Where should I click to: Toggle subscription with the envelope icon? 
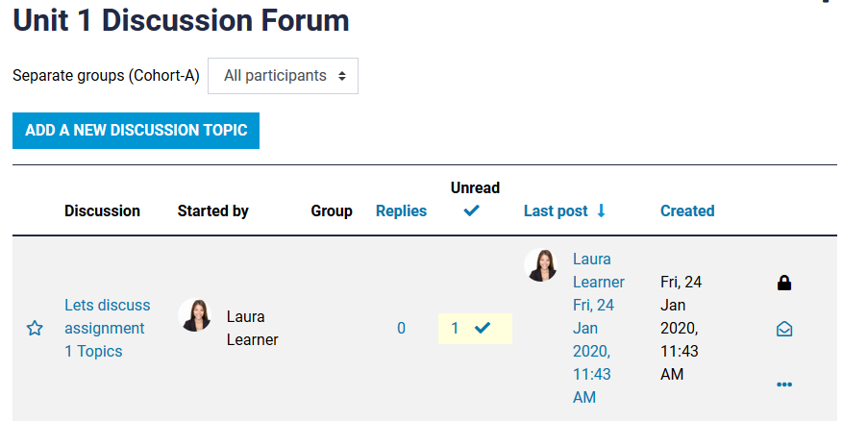[x=784, y=329]
